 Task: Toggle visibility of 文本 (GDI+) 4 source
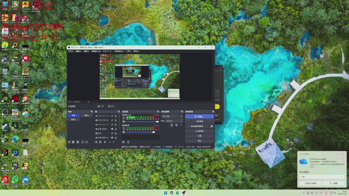click(112, 125)
